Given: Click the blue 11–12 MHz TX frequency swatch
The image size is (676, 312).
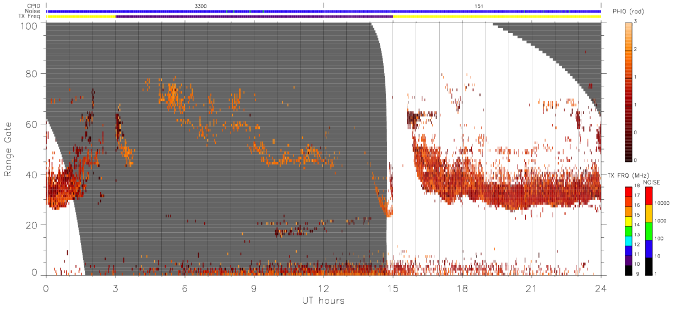Looking at the screenshot, I should point(628,250).
